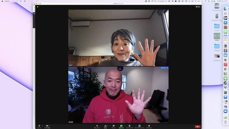
Task: Mute the participant via blue mute button
Action: [163, 68]
